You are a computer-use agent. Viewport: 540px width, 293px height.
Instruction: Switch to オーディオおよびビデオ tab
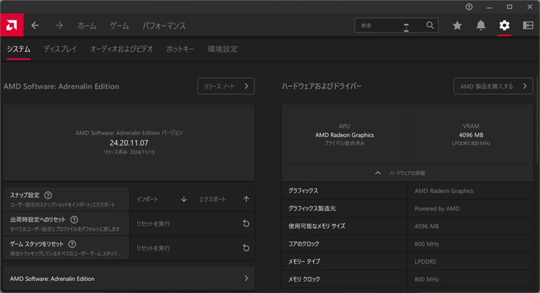pos(122,49)
